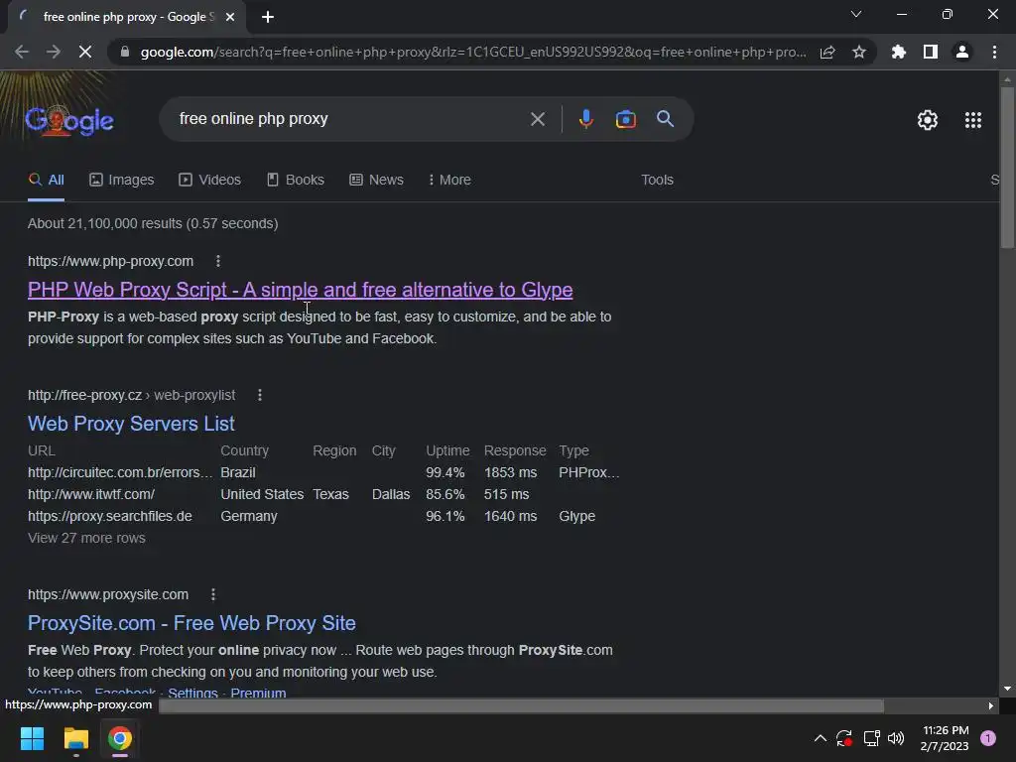Click the vertical scrollbar thumb
The height and width of the screenshot is (762, 1016).
pos(1007,167)
